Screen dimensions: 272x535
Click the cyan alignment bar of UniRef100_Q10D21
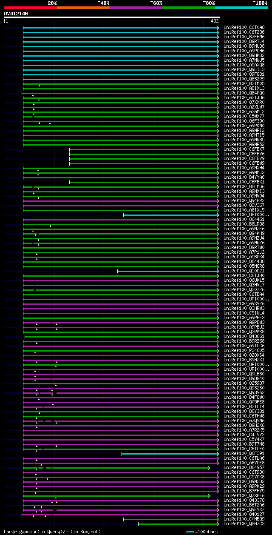167,271
